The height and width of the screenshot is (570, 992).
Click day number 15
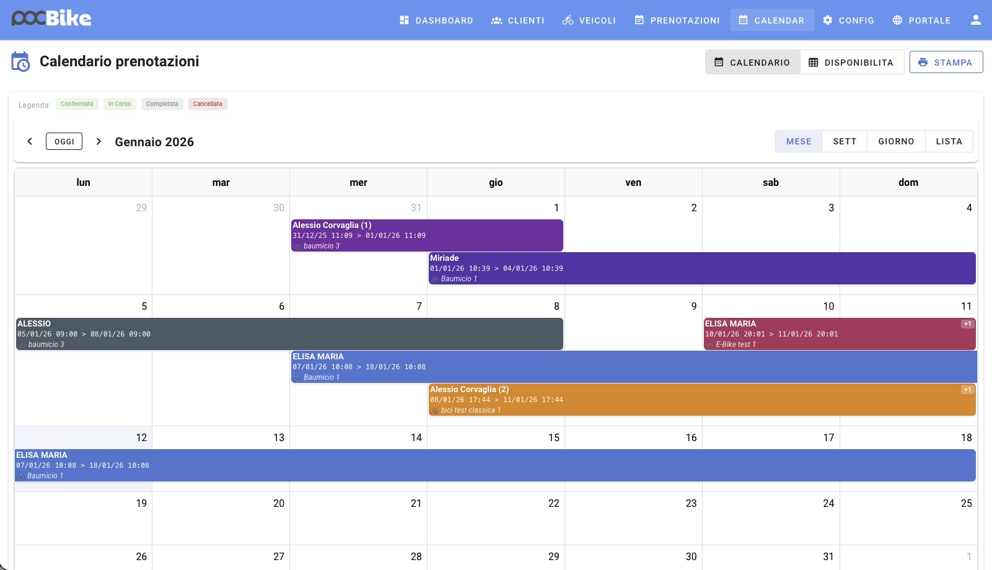coord(554,437)
